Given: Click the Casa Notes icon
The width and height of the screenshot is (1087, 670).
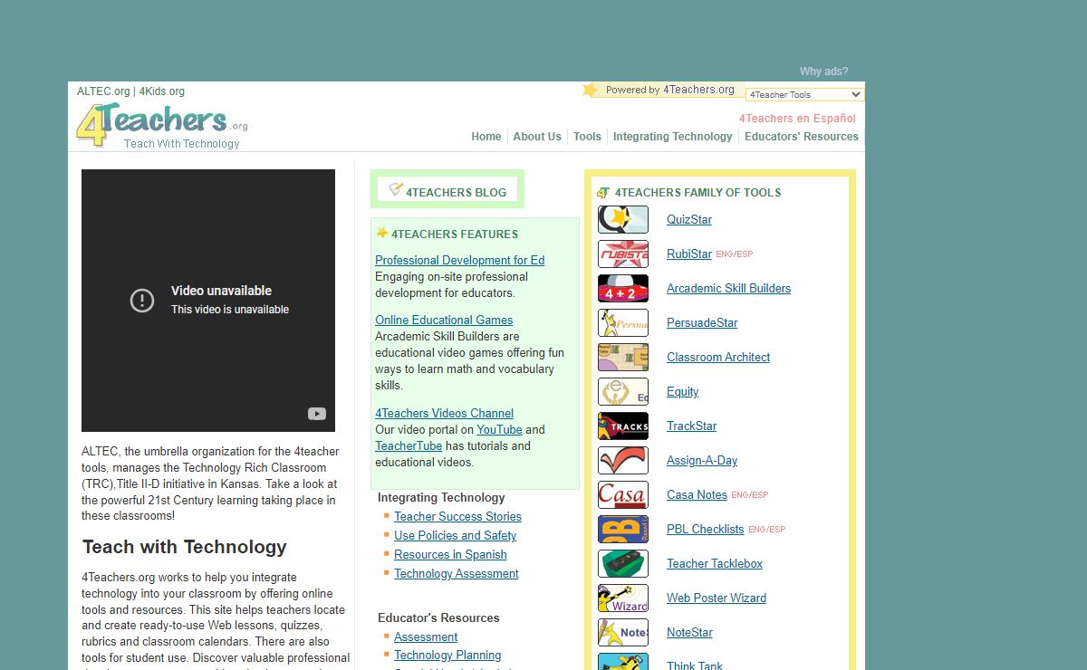Looking at the screenshot, I should coord(623,494).
